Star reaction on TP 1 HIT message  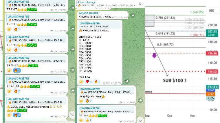pos(81,120)
